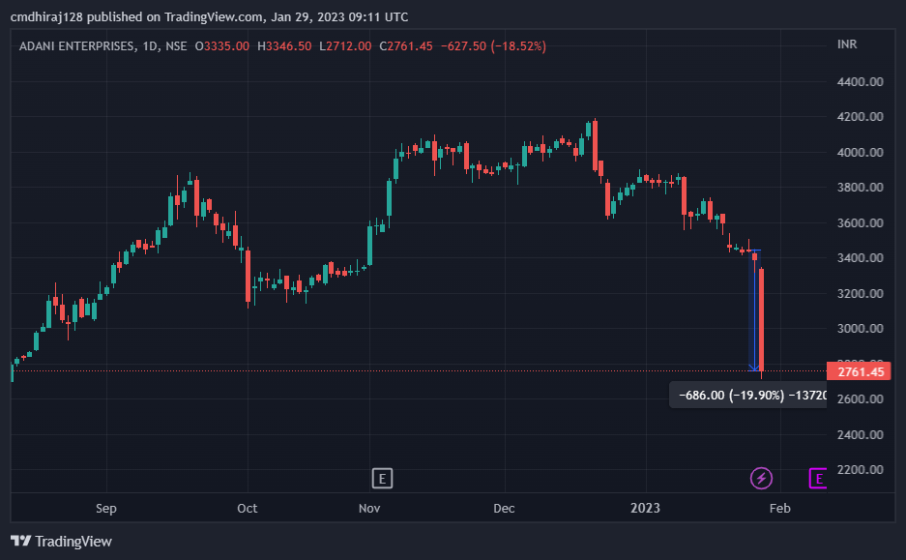Select the 3200.00 price axis label
This screenshot has width=906, height=560.
tap(860, 294)
